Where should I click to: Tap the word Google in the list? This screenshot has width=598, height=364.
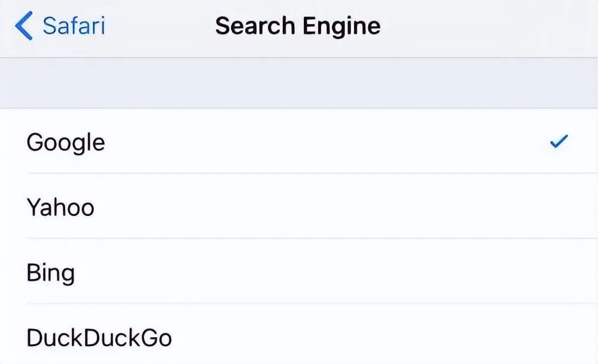tap(66, 142)
